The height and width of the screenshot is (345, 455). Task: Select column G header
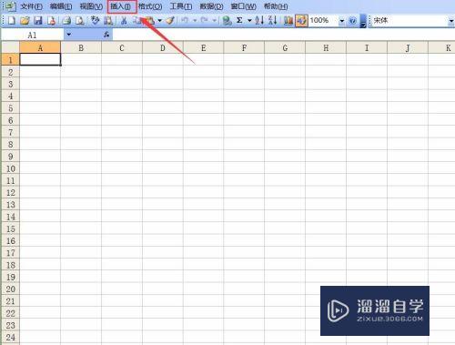click(x=285, y=47)
